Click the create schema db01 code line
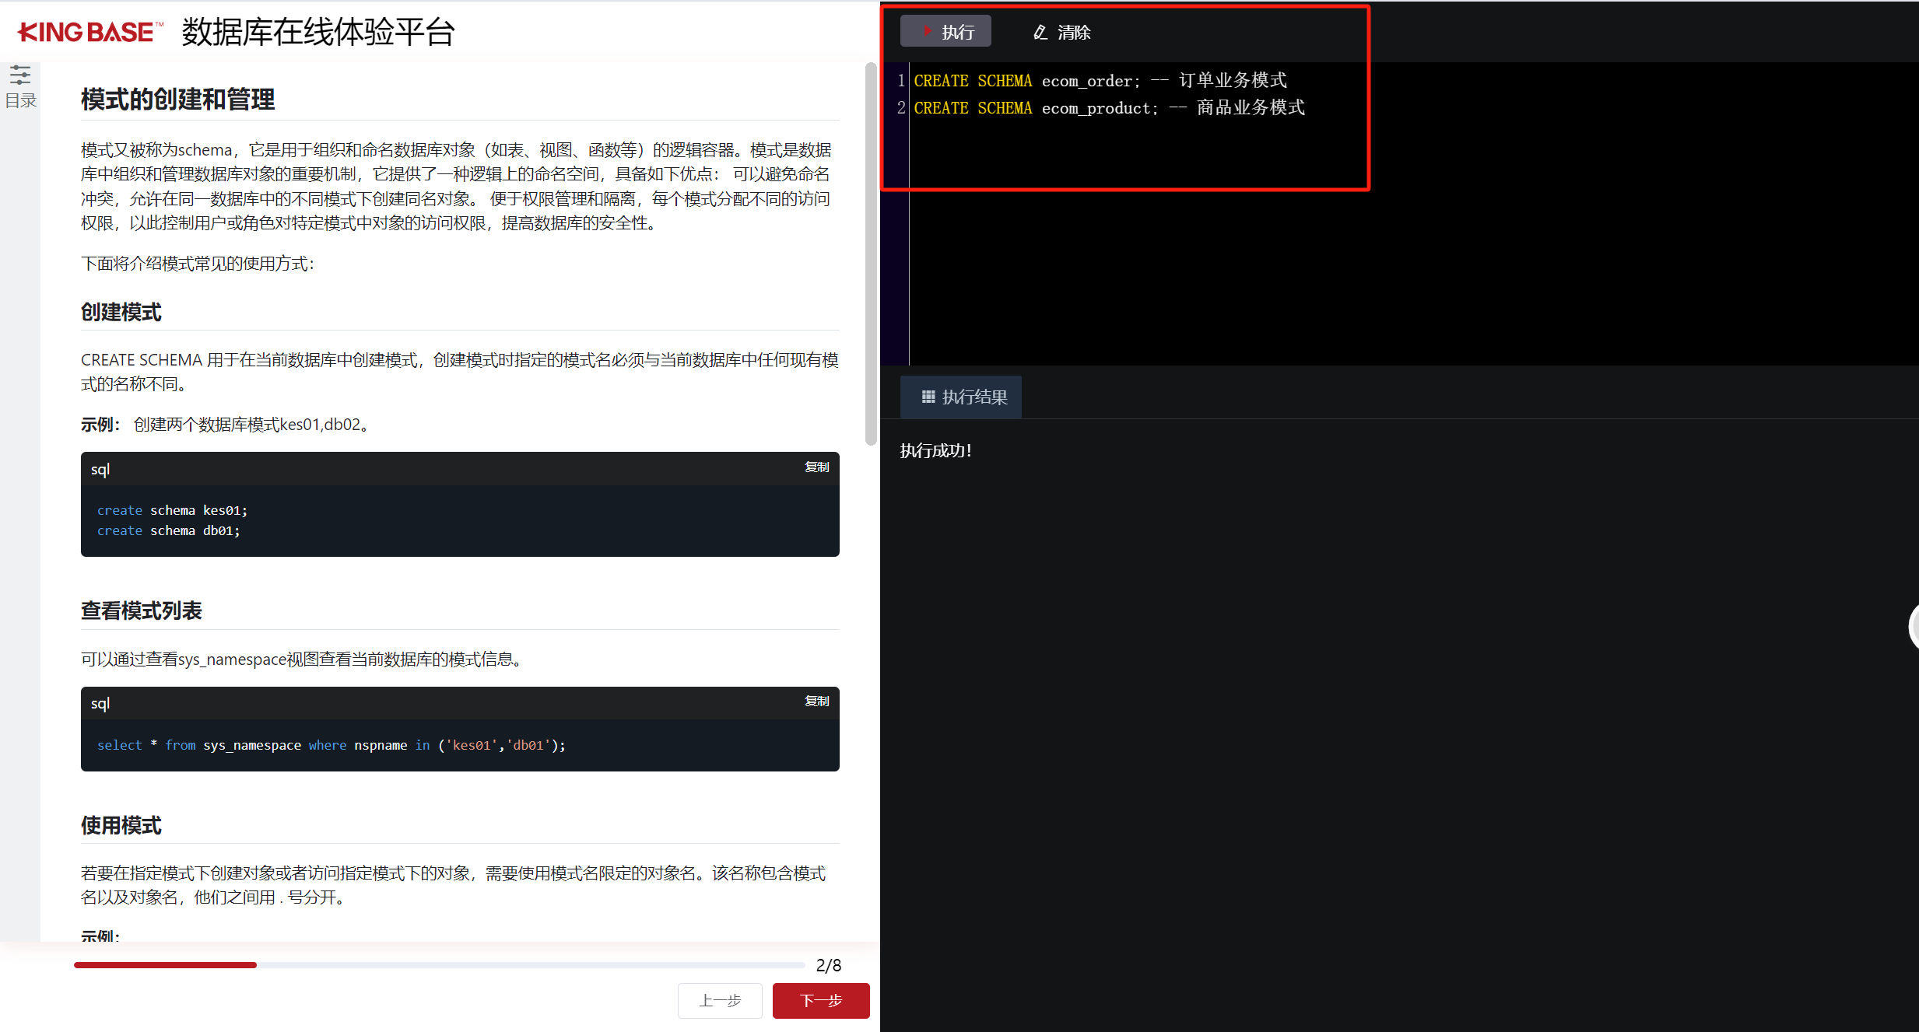The image size is (1919, 1032). pyautogui.click(x=169, y=530)
